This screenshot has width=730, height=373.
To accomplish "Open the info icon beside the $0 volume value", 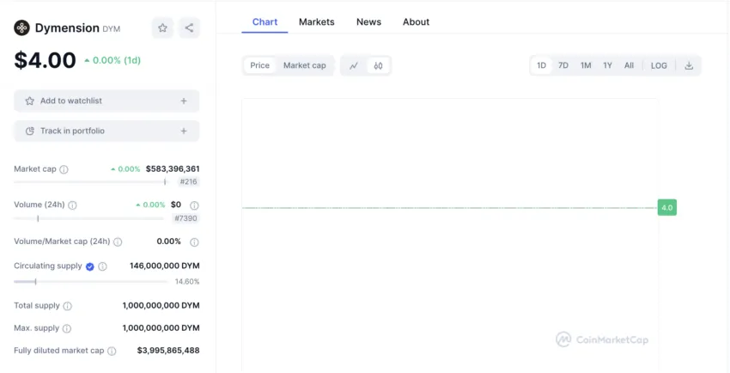I will (194, 205).
